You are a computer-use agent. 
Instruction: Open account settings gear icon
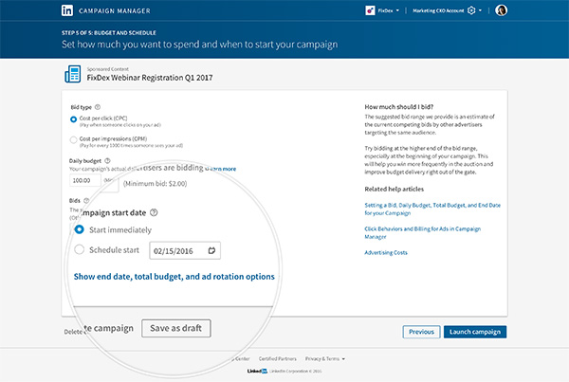click(471, 10)
